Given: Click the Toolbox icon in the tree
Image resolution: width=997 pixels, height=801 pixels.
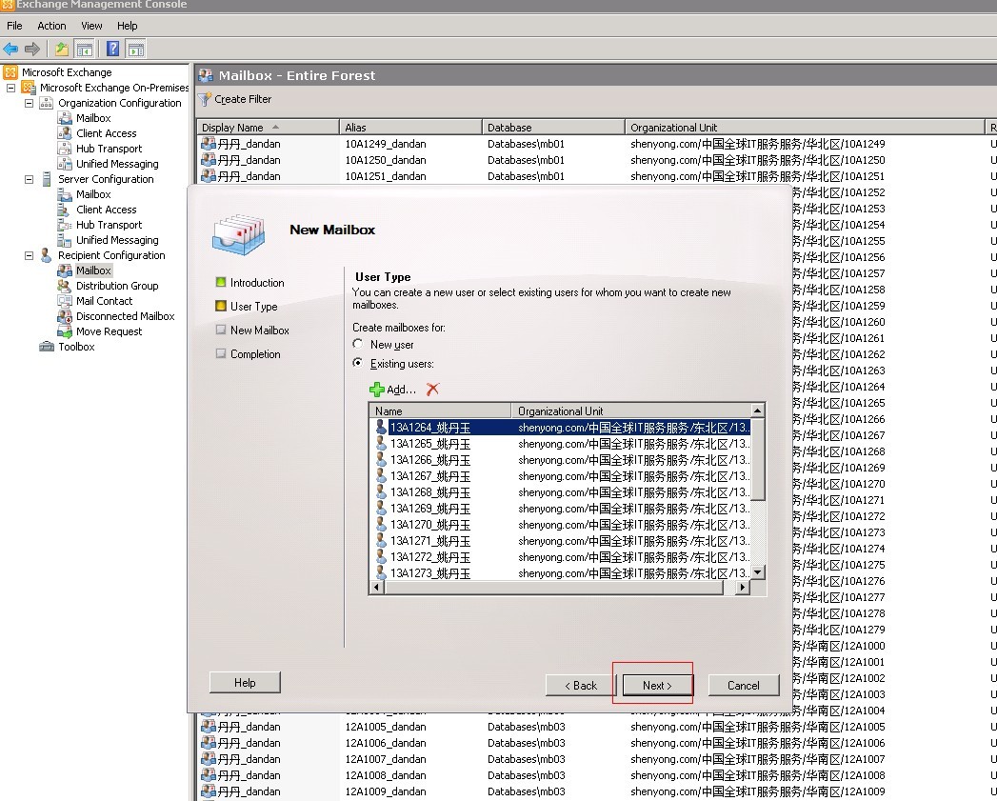Looking at the screenshot, I should coord(47,347).
